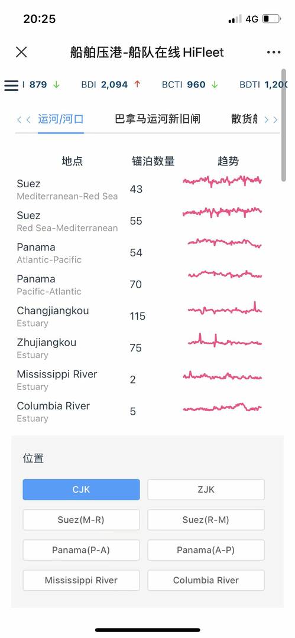Click the left double-chevron tab scroller
The height and width of the screenshot is (638, 295).
[24, 119]
